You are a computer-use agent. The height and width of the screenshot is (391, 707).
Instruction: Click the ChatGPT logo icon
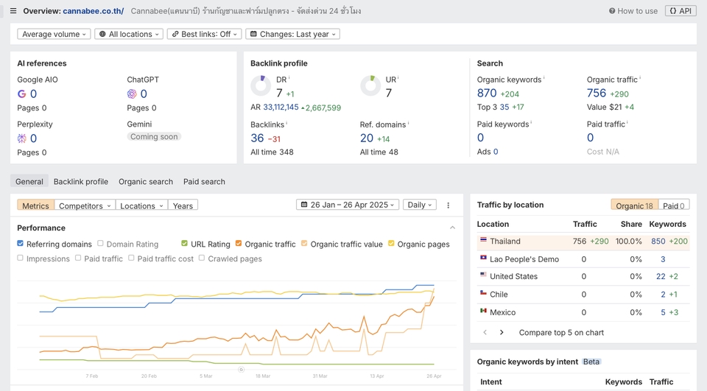(132, 94)
